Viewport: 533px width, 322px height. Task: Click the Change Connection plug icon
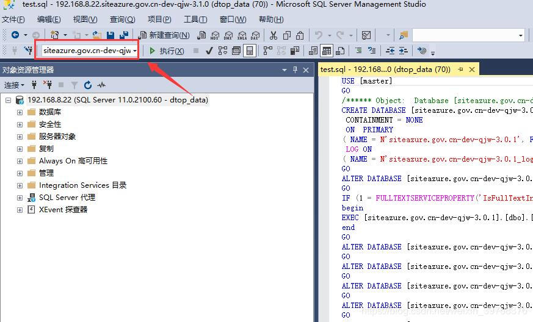click(x=28, y=51)
